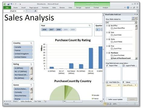Redo the action from the quick access toolbar
Screen dimensions: 143x109
[16, 4]
